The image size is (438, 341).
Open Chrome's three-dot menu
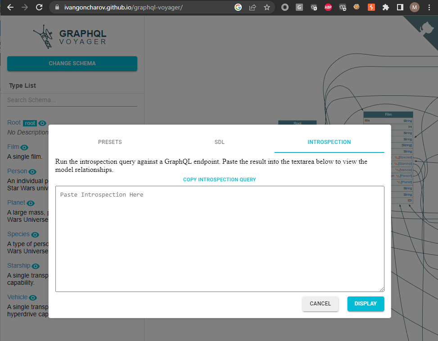tap(429, 7)
